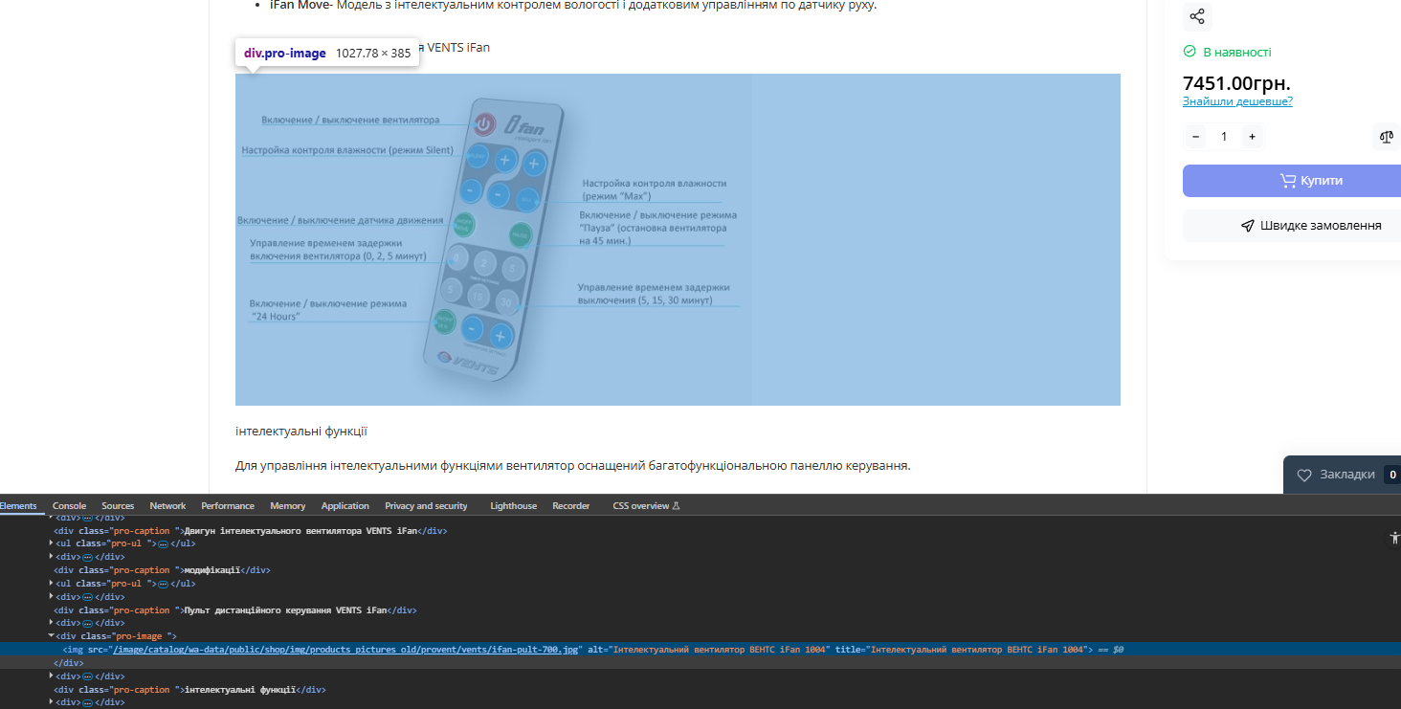The width and height of the screenshot is (1401, 709).
Task: Click the price 7451.00грн.
Action: [1236, 83]
